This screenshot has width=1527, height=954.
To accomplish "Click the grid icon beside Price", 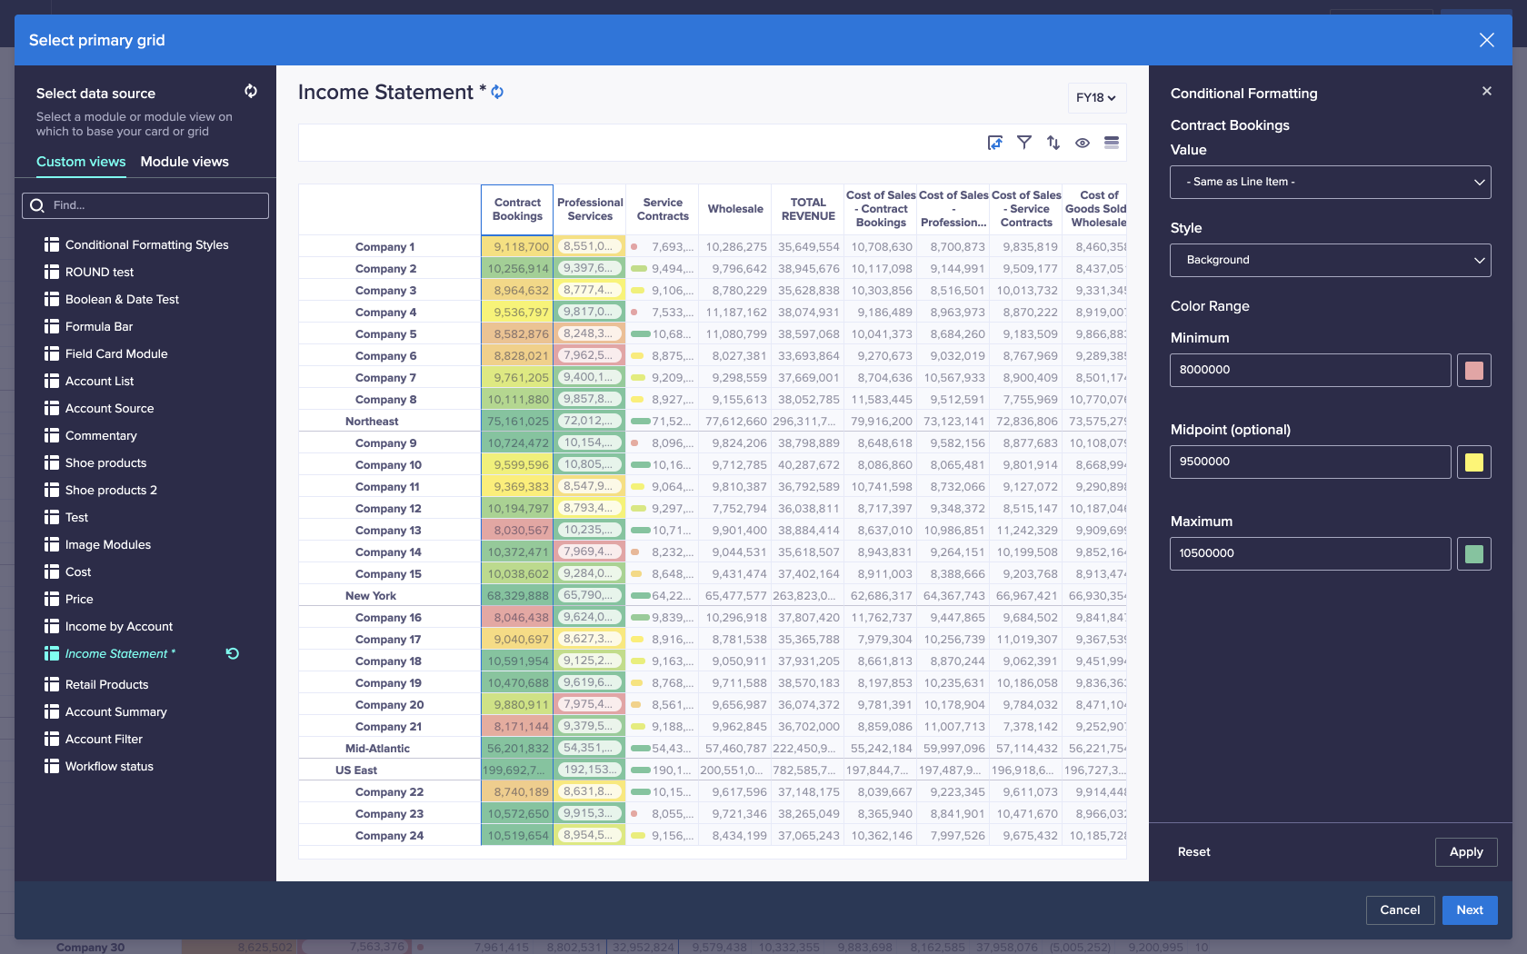I will [52, 599].
